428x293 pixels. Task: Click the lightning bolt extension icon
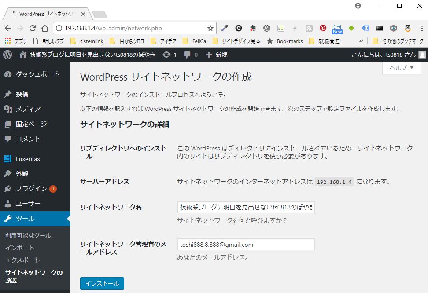point(295,28)
